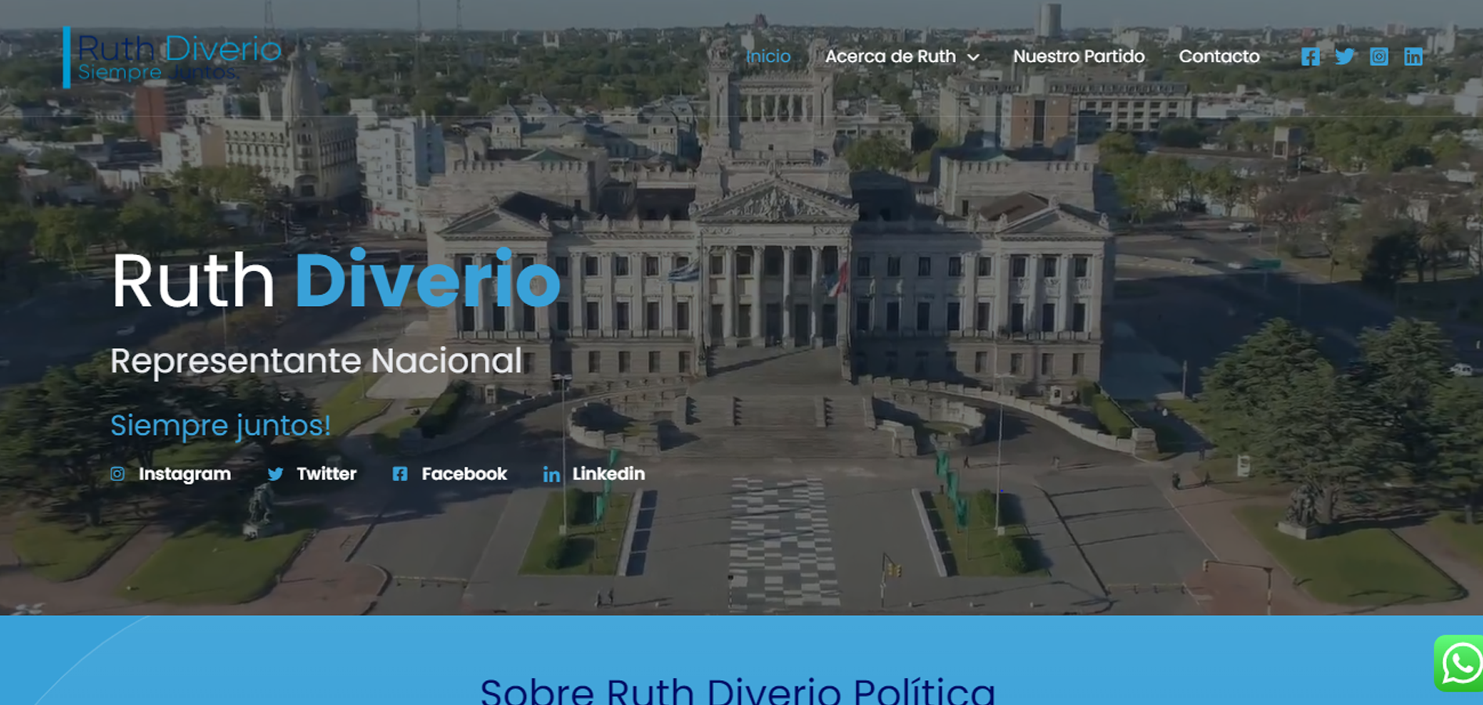Navigate to Nuestro Partido
Screen dimensions: 1483x705
click(x=1078, y=56)
